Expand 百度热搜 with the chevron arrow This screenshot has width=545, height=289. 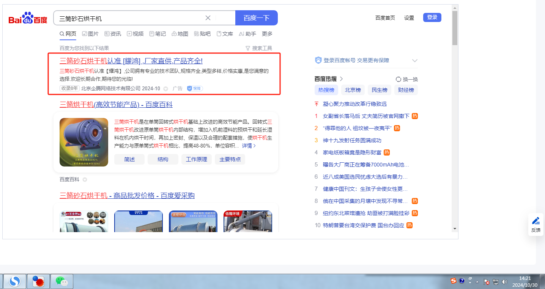pyautogui.click(x=341, y=79)
